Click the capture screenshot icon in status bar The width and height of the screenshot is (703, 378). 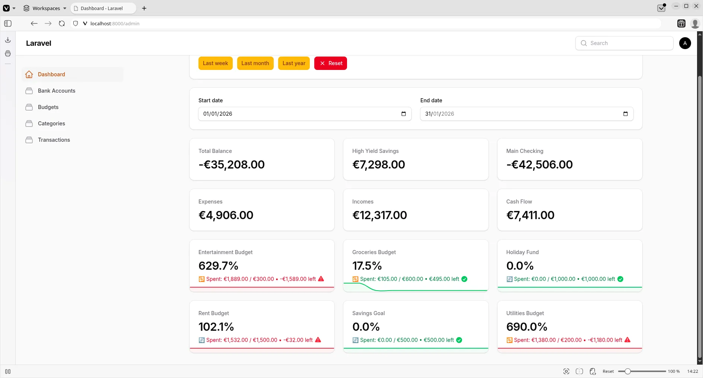tap(566, 371)
